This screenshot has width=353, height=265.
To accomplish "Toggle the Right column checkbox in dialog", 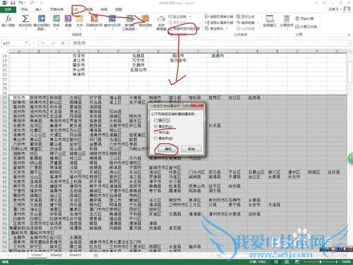I will (x=156, y=139).
